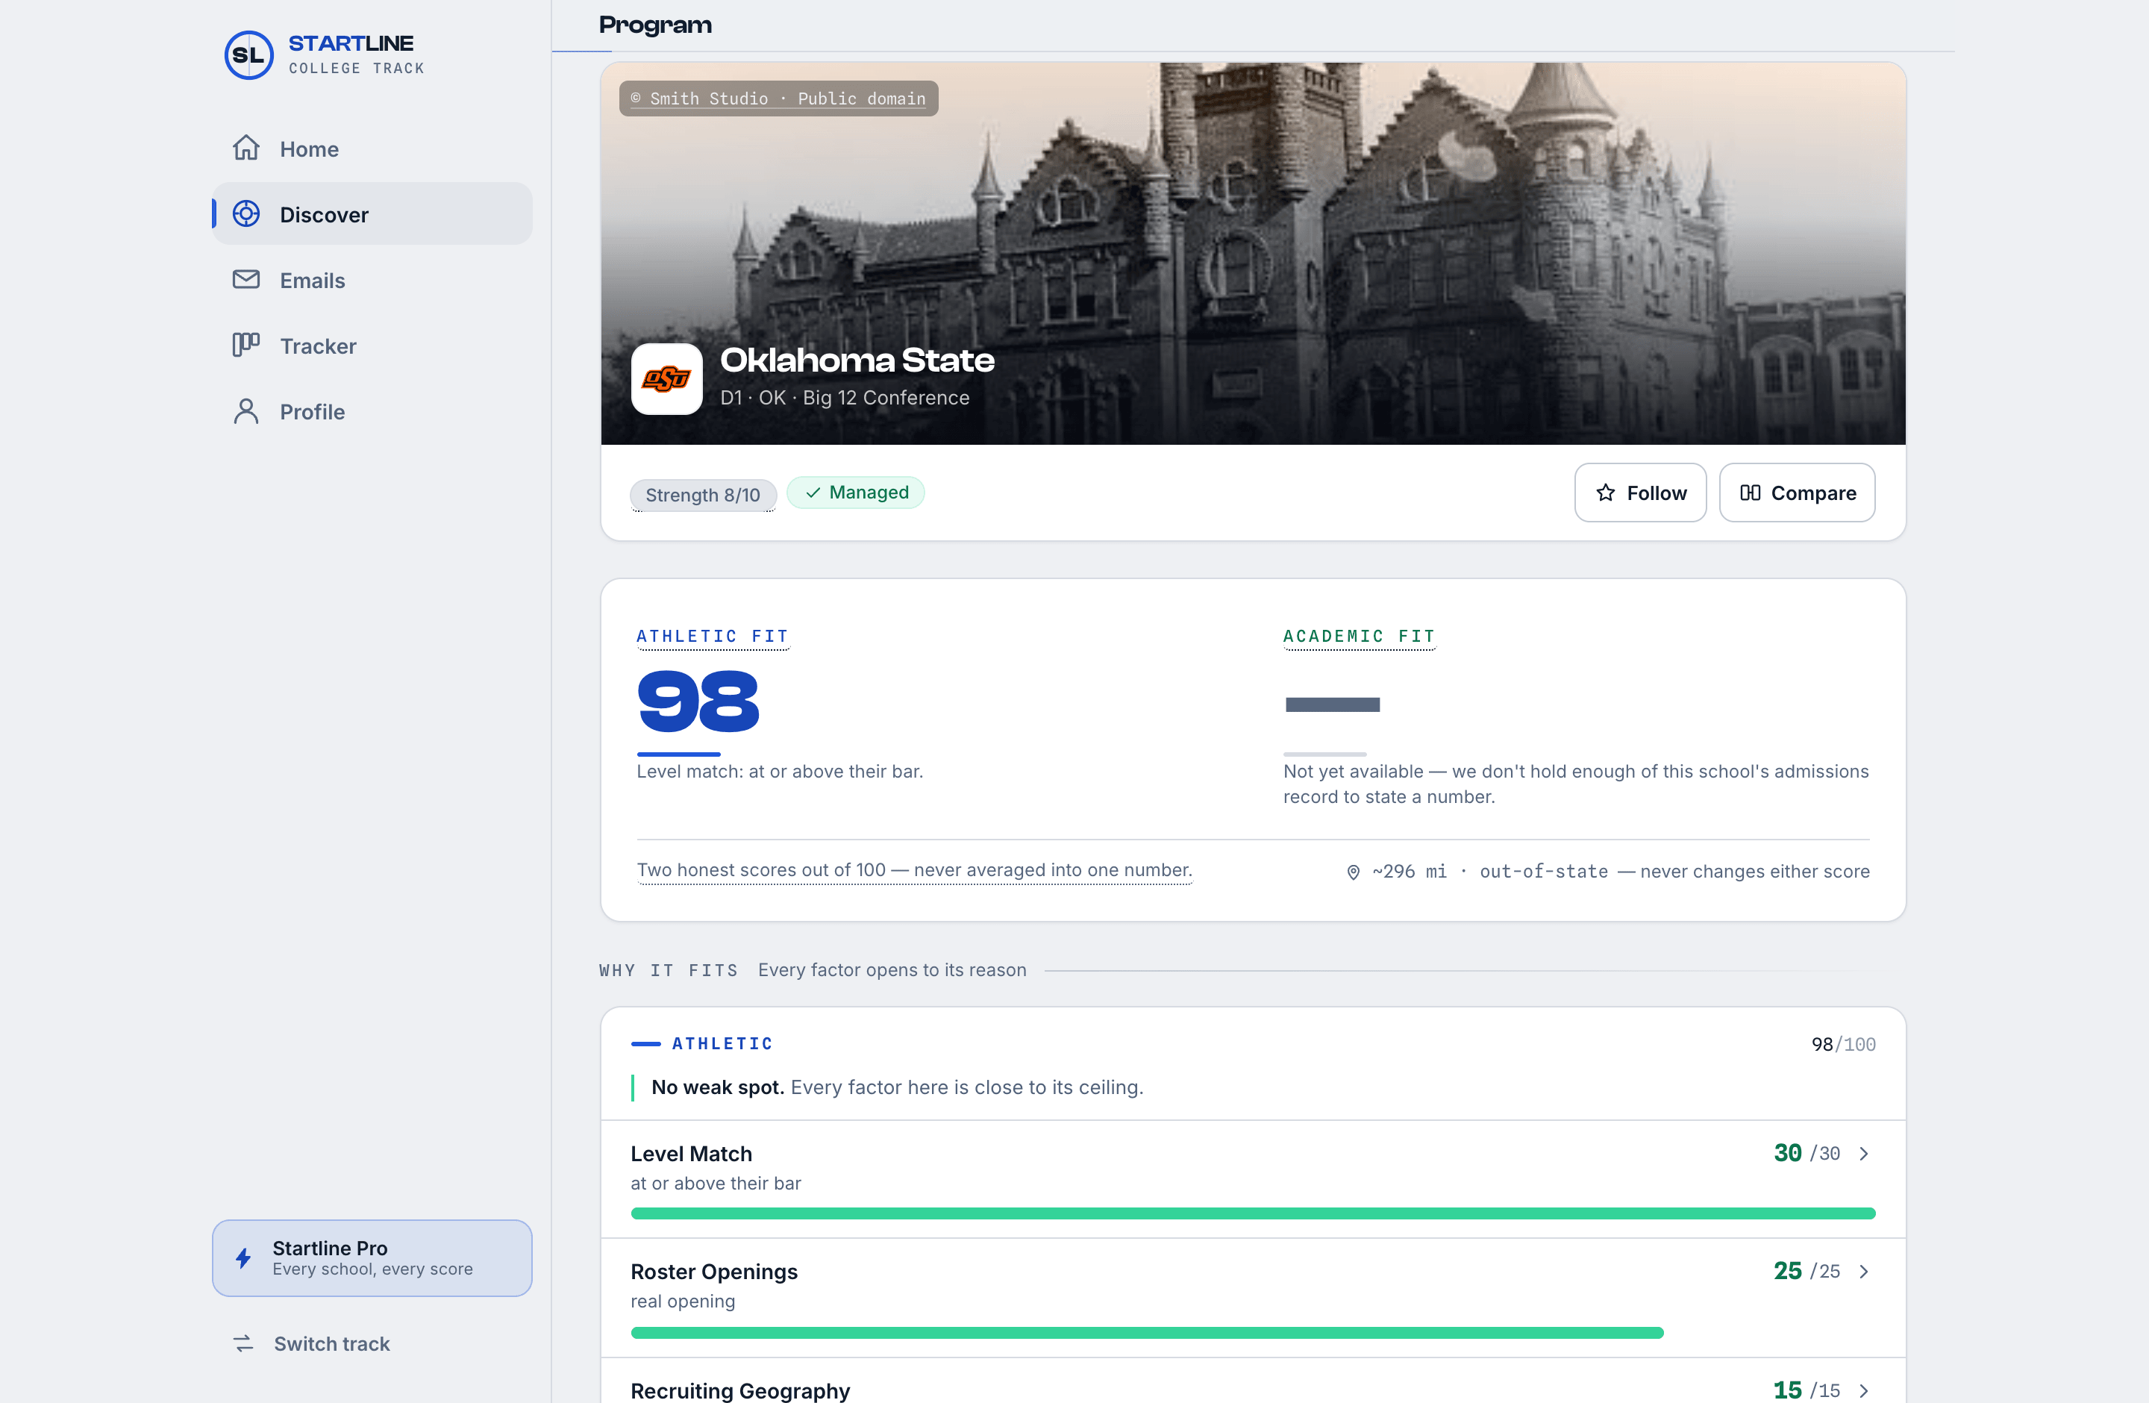Click the Home house icon
This screenshot has width=2149, height=1403.
click(245, 148)
